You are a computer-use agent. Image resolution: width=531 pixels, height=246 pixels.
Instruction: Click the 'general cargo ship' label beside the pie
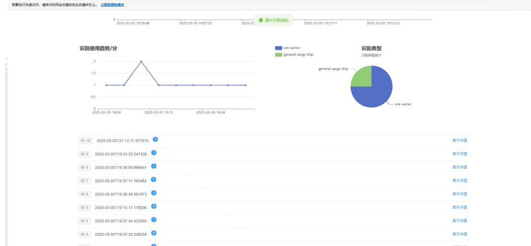[333, 68]
